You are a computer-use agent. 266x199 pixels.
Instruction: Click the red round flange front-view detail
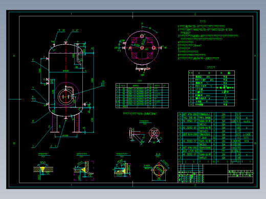click(154, 133)
